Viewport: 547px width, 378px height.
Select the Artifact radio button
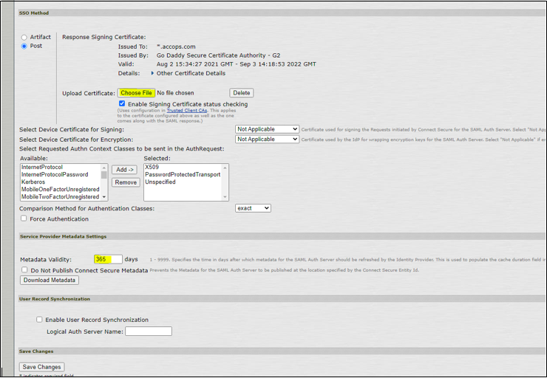[x=24, y=37]
